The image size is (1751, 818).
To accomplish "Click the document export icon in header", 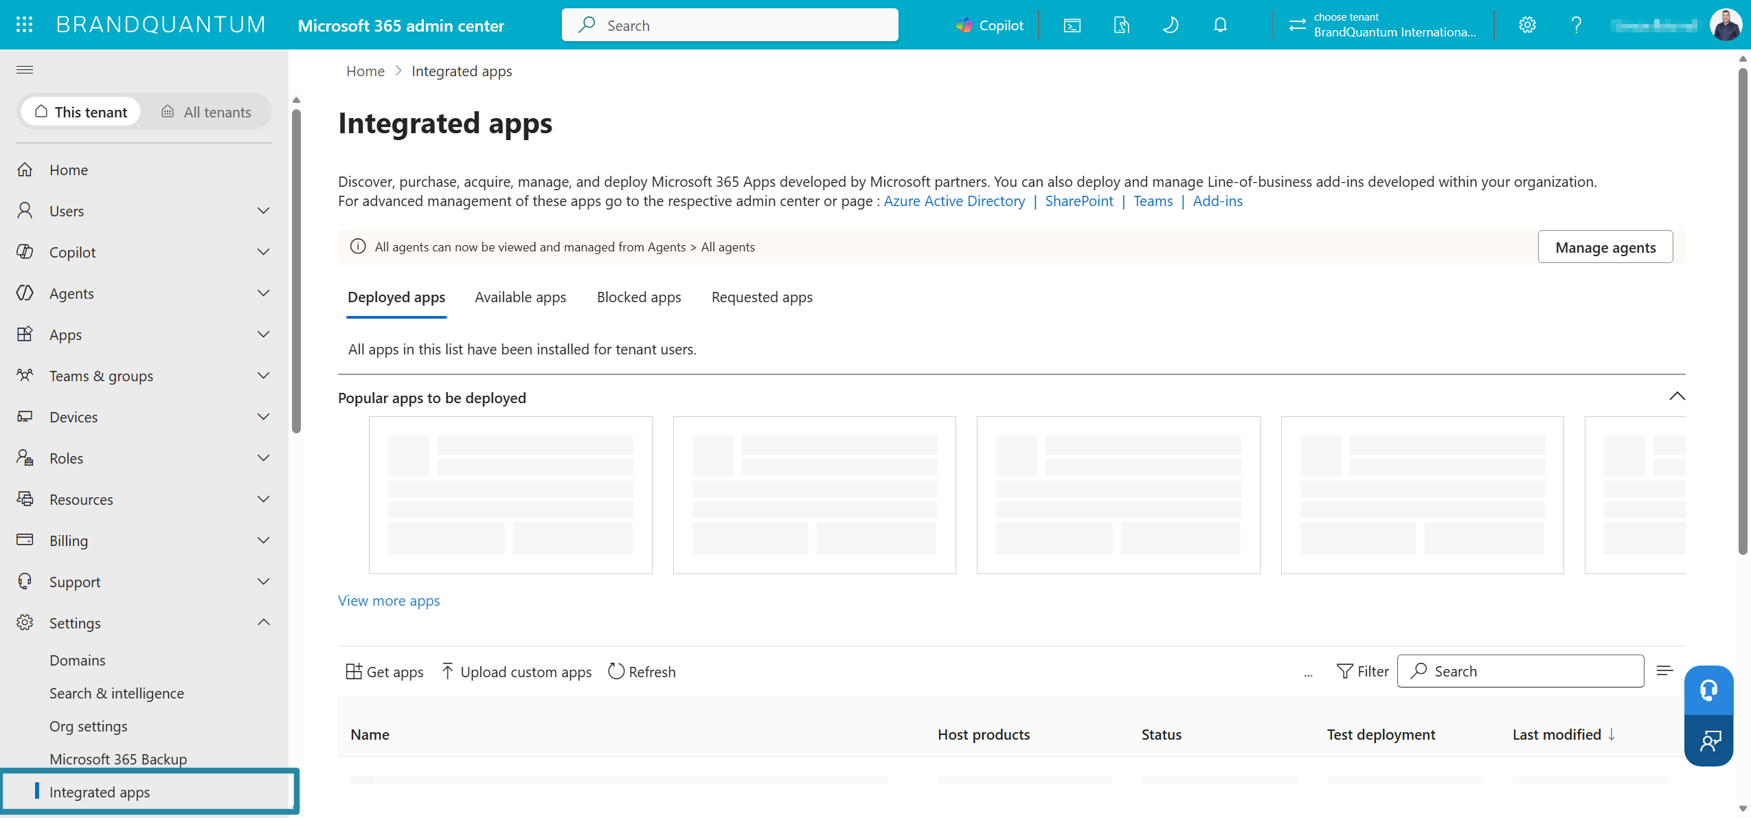I will coord(1121,25).
